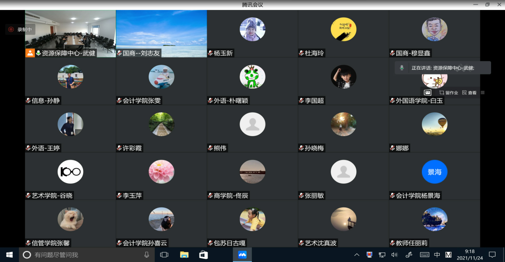The image size is (505, 262).
Task: Select 李国超's boy with hat avatar
Action: click(343, 77)
